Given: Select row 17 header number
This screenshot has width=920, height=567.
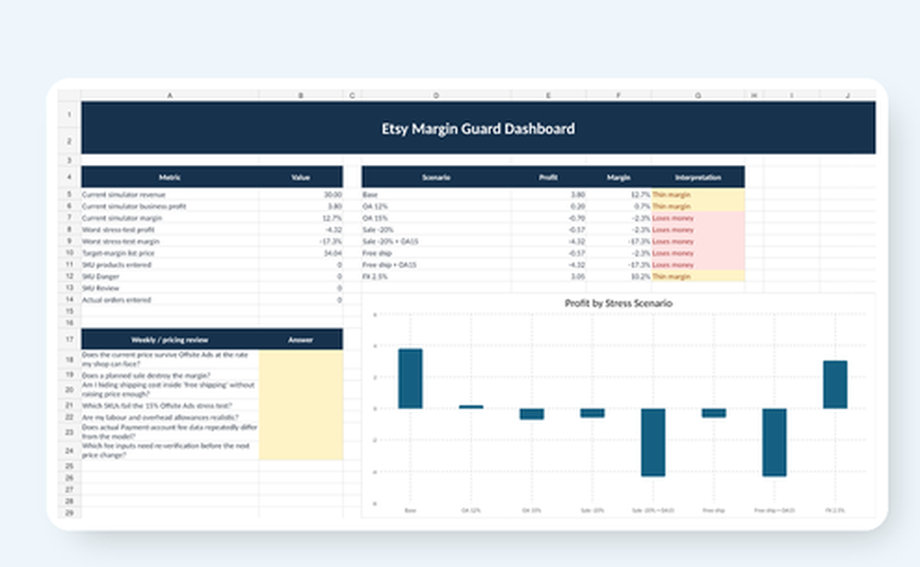Looking at the screenshot, I should point(69,340).
